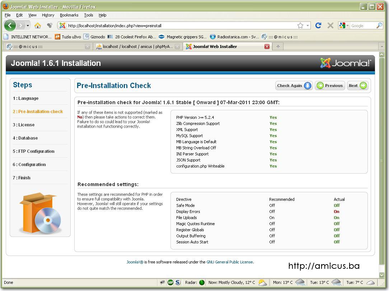
Task: Open the Tuzla uživo bookmark
Action: tap(68, 37)
